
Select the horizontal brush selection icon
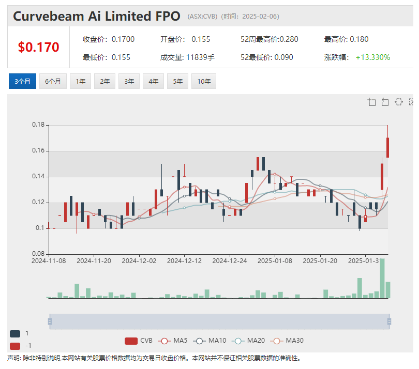[399, 102]
